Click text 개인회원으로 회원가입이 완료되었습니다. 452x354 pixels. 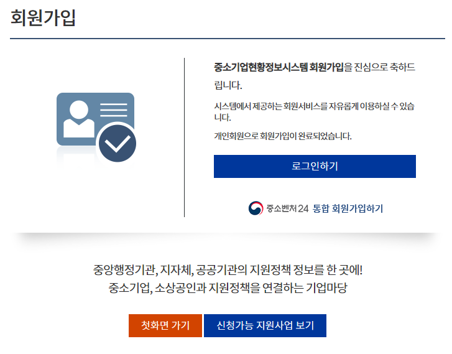tap(283, 136)
